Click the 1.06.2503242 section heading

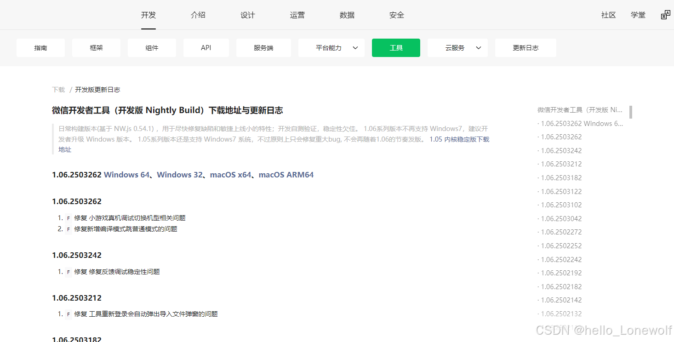click(77, 255)
